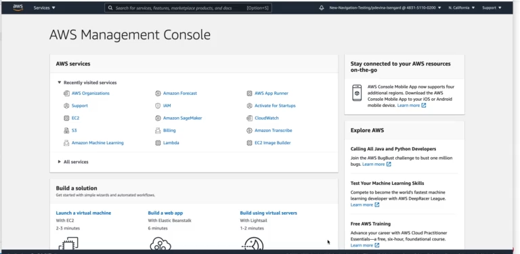Open the Amazon SageMaker link
The width and height of the screenshot is (520, 254).
pos(182,118)
